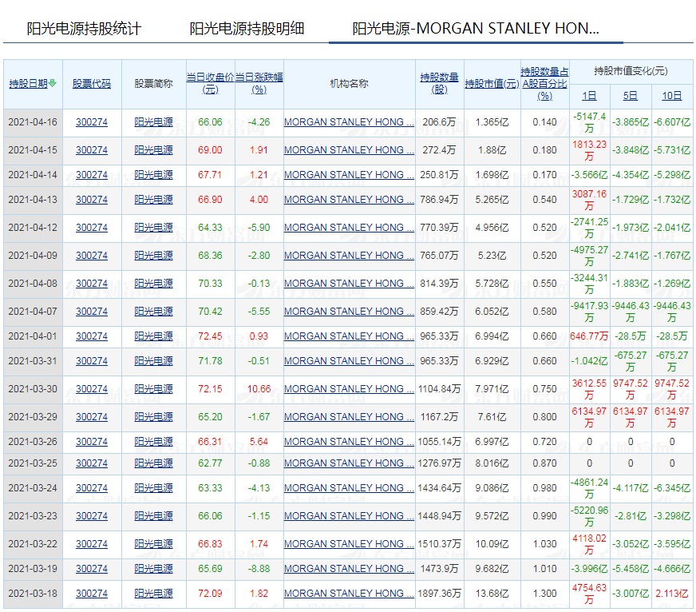696x612 pixels.
Task: Click the green sort arrow beside 持股日期
Action: click(53, 83)
